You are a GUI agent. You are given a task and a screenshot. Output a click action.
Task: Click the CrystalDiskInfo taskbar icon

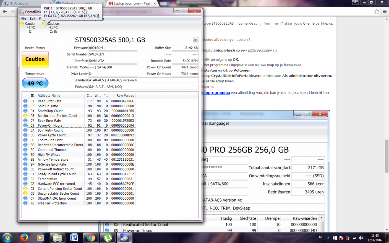(124, 237)
